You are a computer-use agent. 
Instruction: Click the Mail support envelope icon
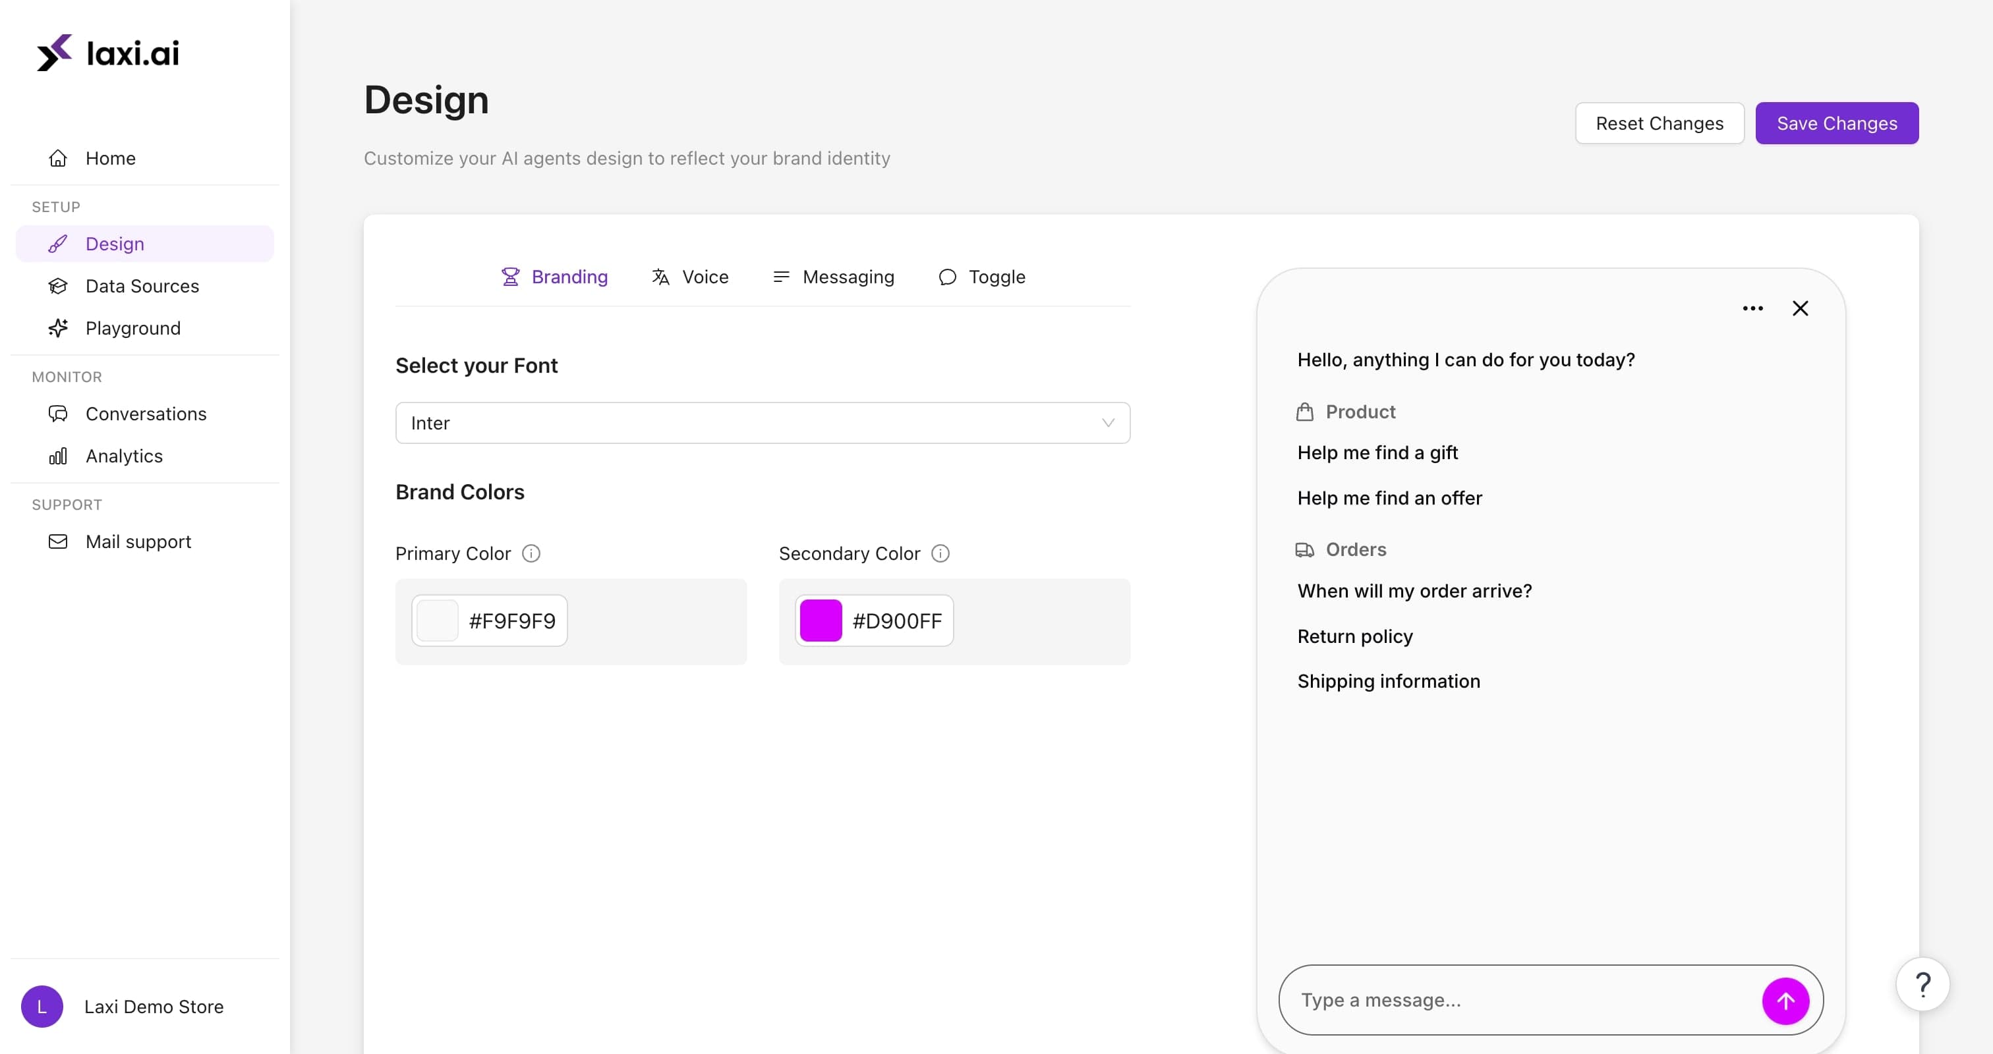click(x=58, y=541)
